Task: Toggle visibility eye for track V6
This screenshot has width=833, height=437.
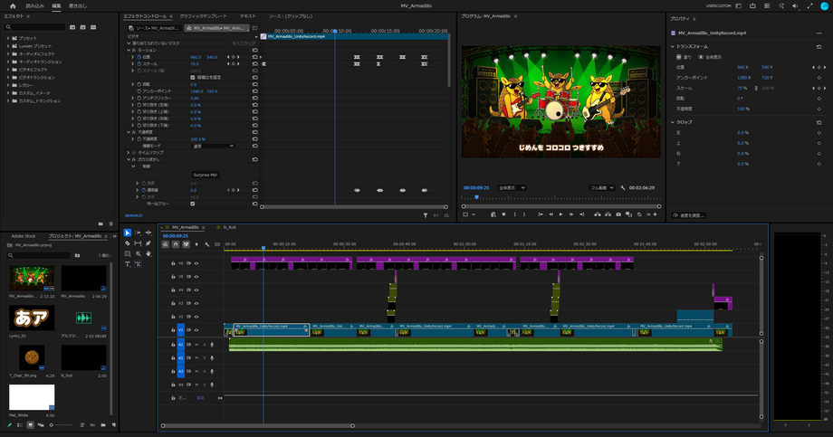Action: point(196,263)
